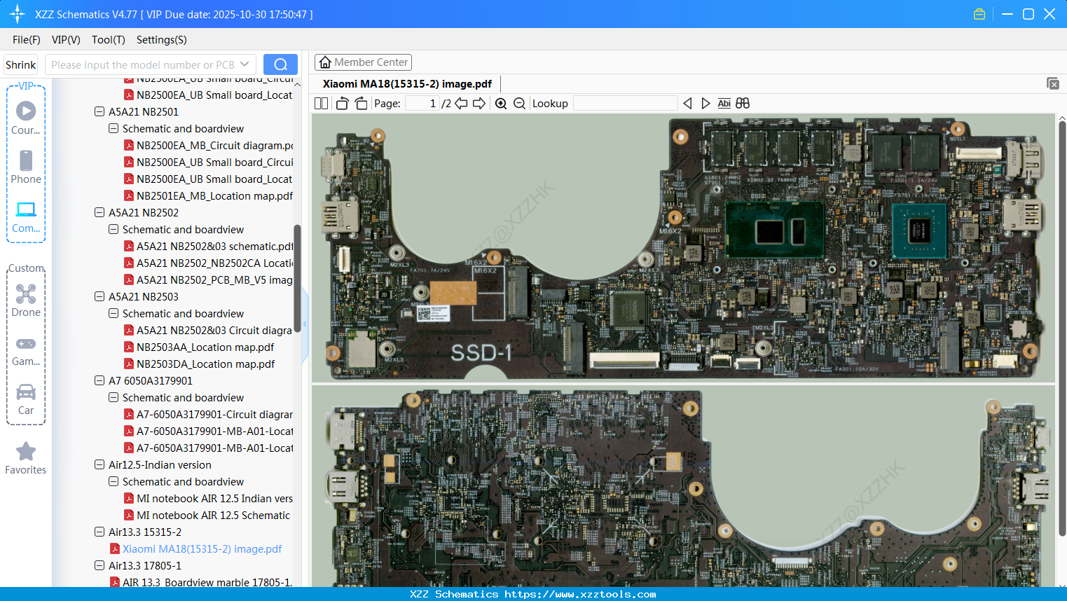Open A5A21 NB2502&03 Circuit diagram under NB2503

(x=214, y=331)
